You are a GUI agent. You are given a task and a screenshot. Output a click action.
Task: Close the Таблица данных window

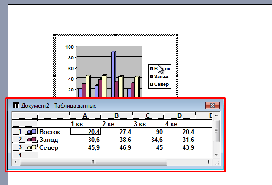tap(212, 105)
